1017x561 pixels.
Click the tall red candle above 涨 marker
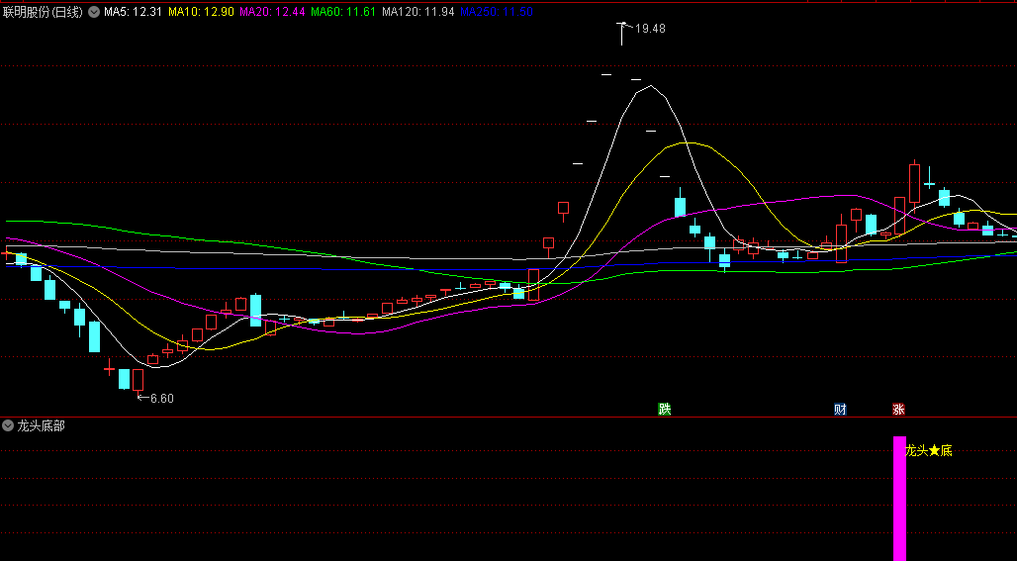[899, 216]
